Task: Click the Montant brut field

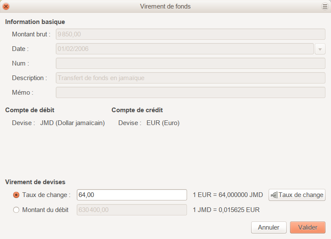Action: [x=190, y=34]
